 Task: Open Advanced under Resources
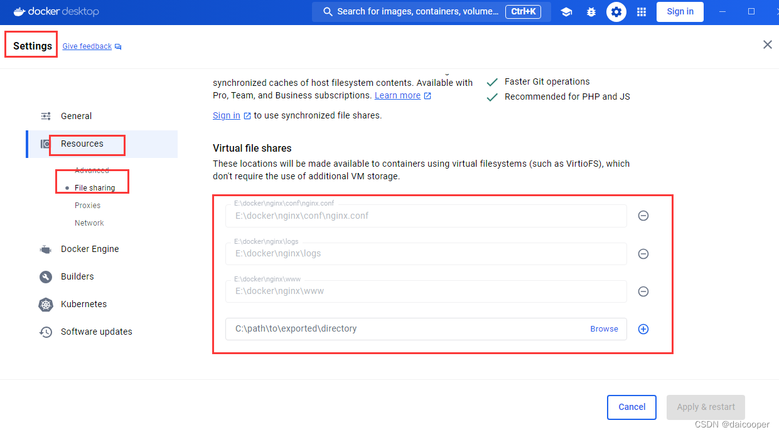tap(92, 170)
